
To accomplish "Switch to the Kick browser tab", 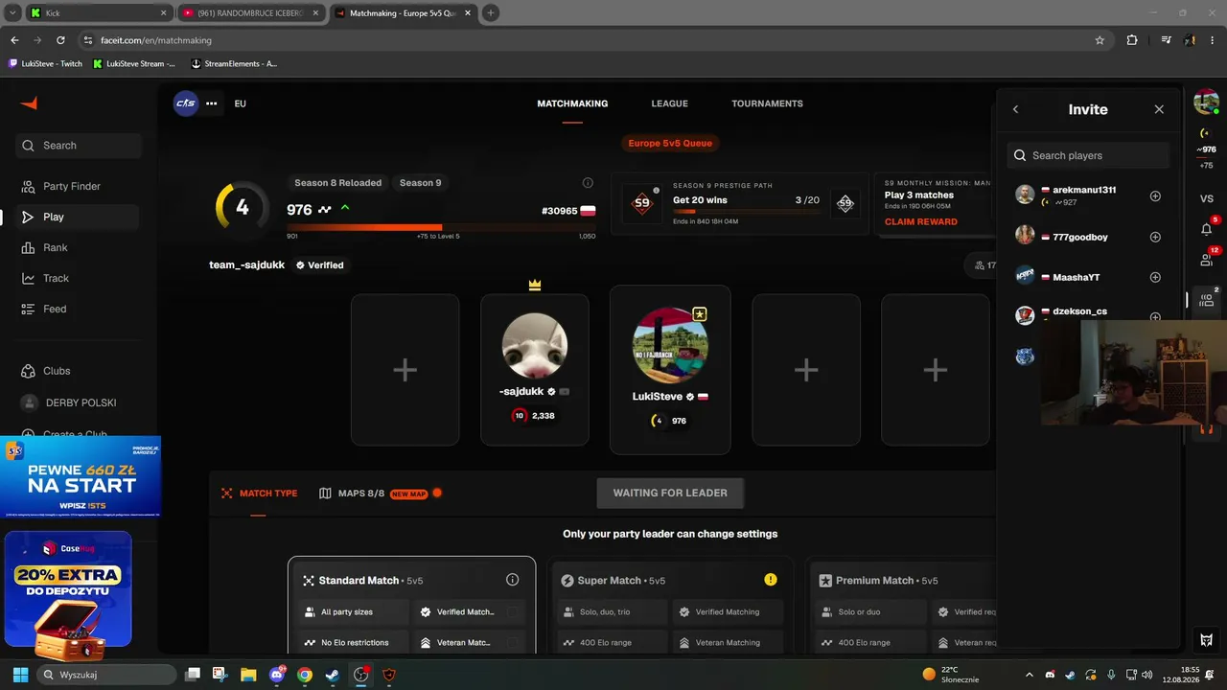I will pos(99,13).
